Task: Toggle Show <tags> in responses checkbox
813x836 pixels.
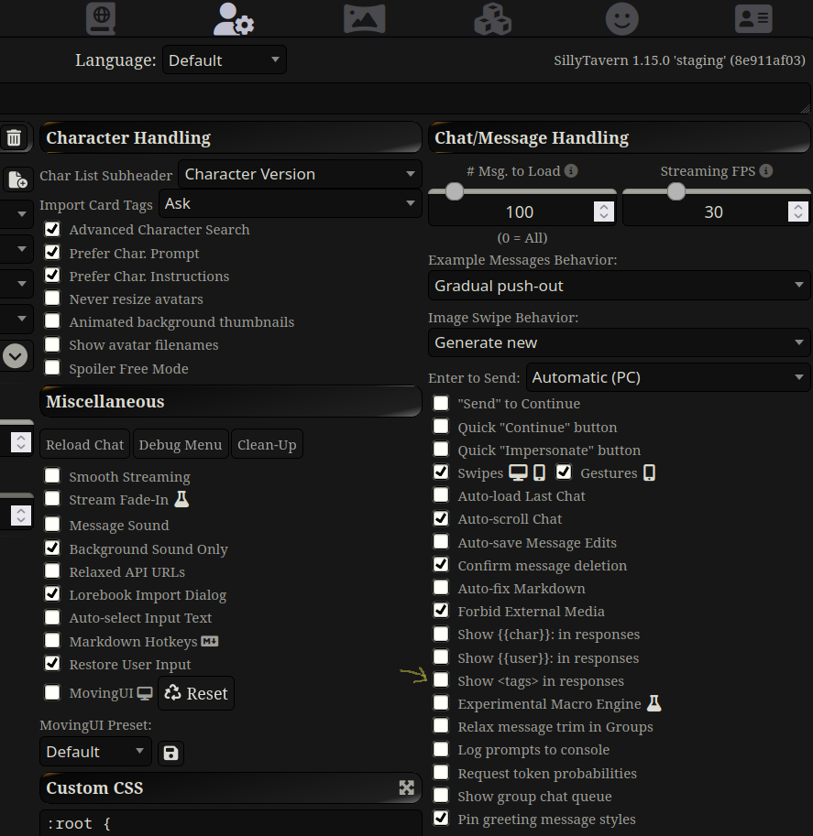Action: coord(441,679)
